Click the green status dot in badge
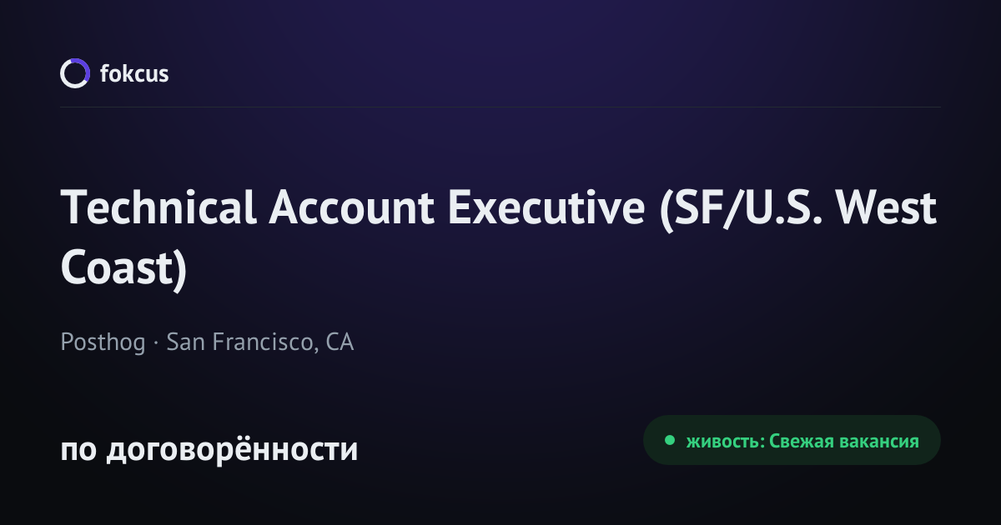1001x525 pixels. click(x=669, y=441)
